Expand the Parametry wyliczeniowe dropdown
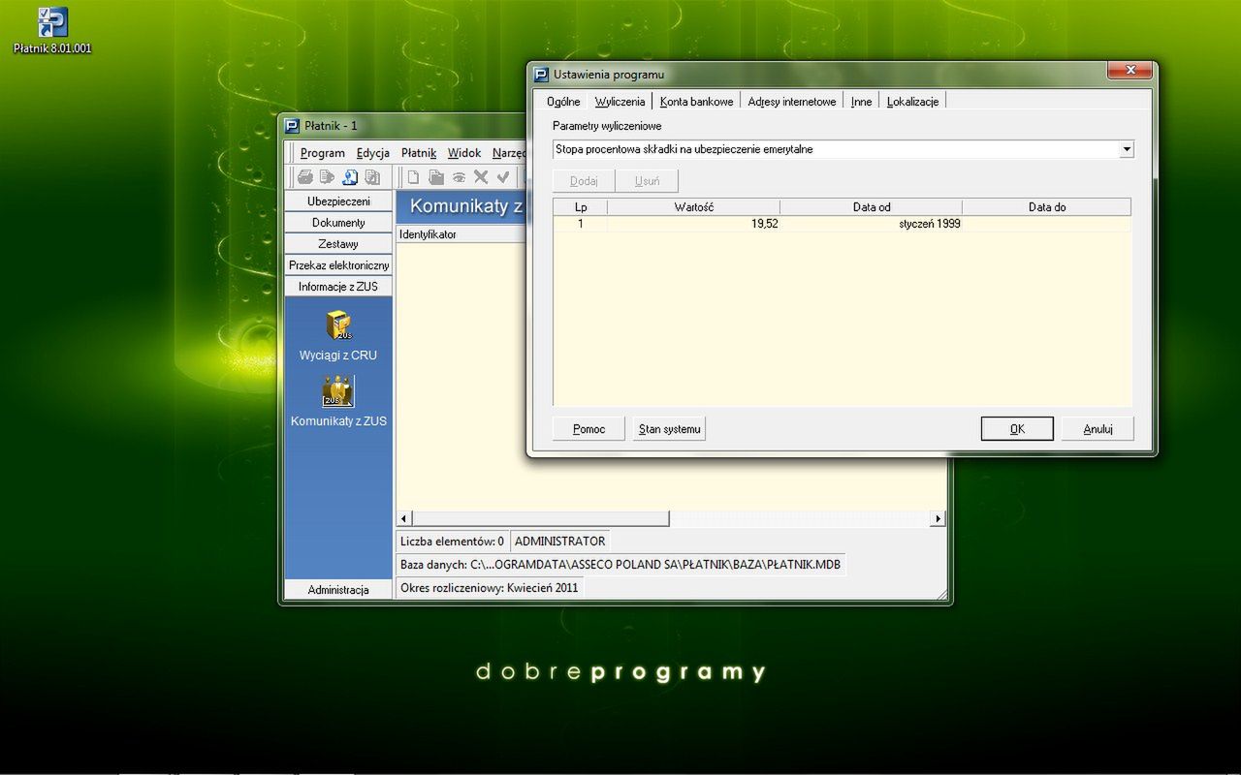The image size is (1241, 775). (1126, 150)
